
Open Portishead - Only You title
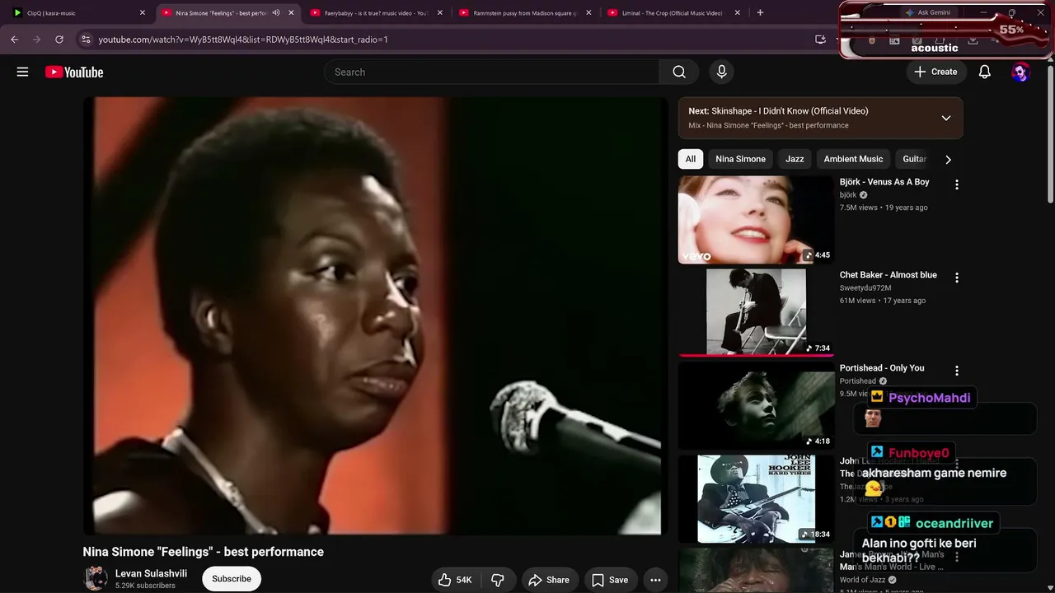(x=882, y=368)
